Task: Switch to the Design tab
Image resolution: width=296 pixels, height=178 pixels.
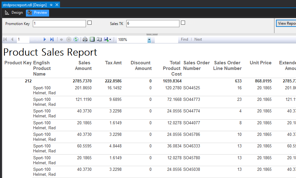Action: point(14,12)
